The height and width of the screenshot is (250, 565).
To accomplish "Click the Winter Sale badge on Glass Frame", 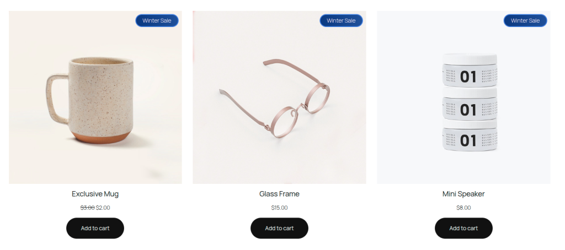I will pyautogui.click(x=341, y=20).
